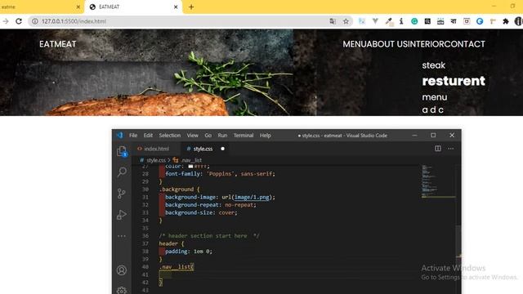Image resolution: width=523 pixels, height=294 pixels.
Task: Click the font-family Poppins line
Action: [220, 174]
